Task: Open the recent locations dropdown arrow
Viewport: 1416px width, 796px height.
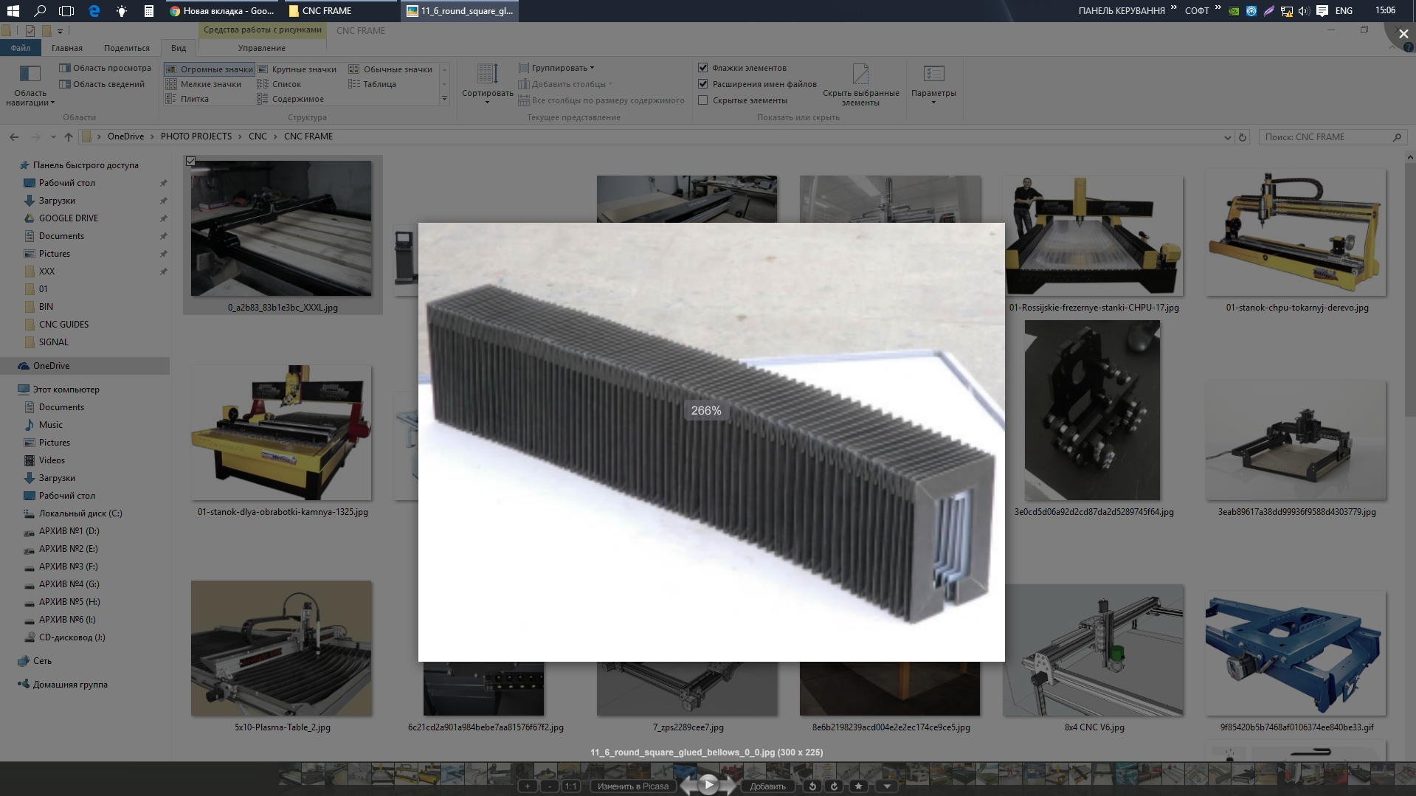Action: (x=53, y=137)
